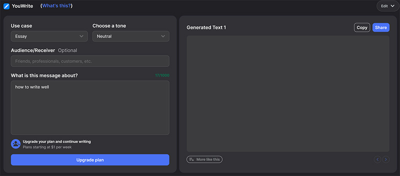Click the Upgrade plan button
Viewport: 400px width, 176px height.
click(x=90, y=160)
